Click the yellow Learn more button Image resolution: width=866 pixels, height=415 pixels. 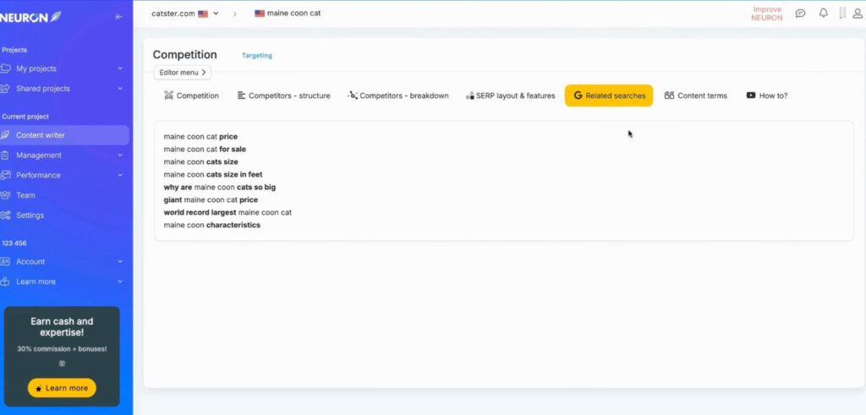coord(62,388)
